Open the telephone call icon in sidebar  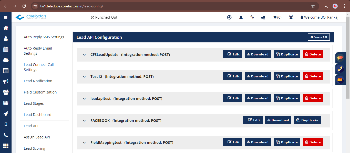6,135
